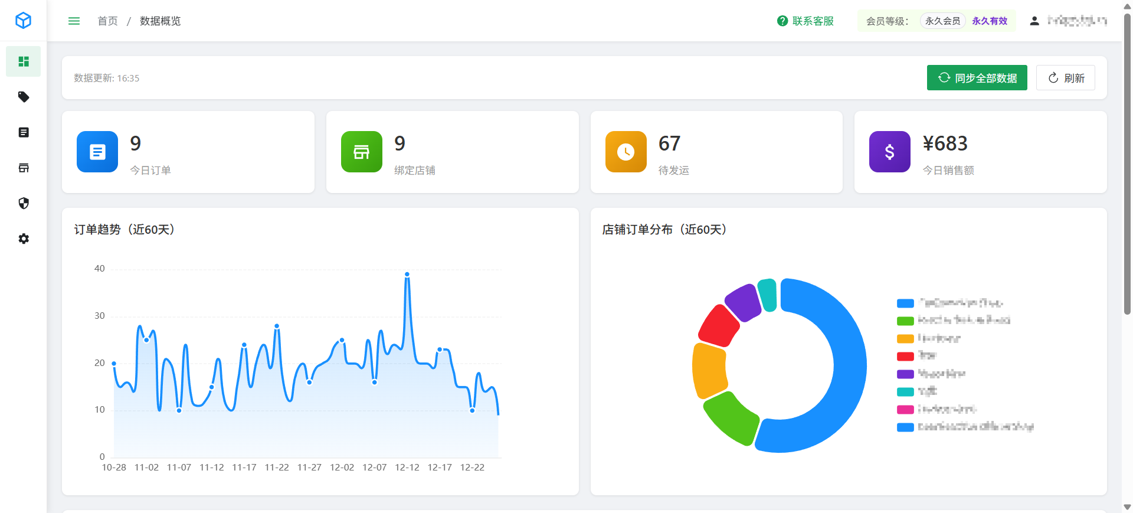This screenshot has width=1133, height=513.
Task: Click the 永久有效 label
Action: [x=990, y=21]
